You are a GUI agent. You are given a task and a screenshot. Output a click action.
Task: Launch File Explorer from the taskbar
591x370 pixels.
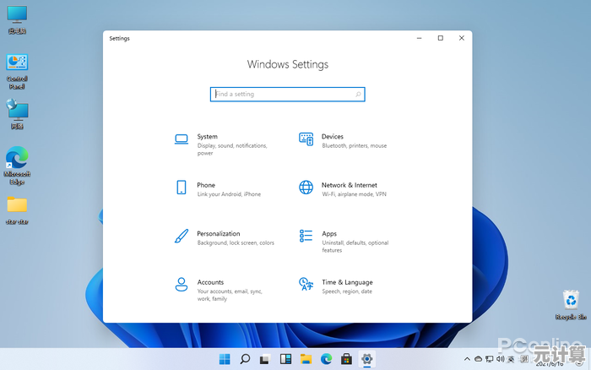tap(306, 359)
